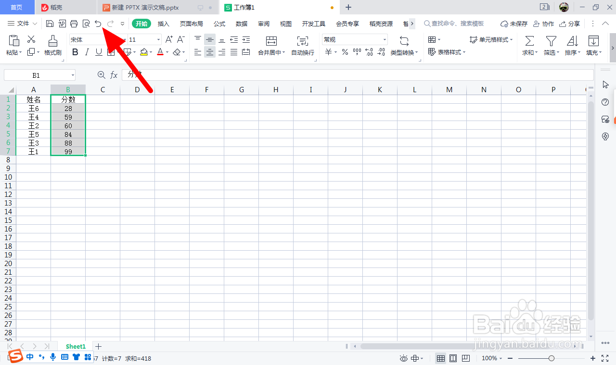Click the AutoSum (求和) icon
The image size is (616, 365).
pyautogui.click(x=529, y=41)
